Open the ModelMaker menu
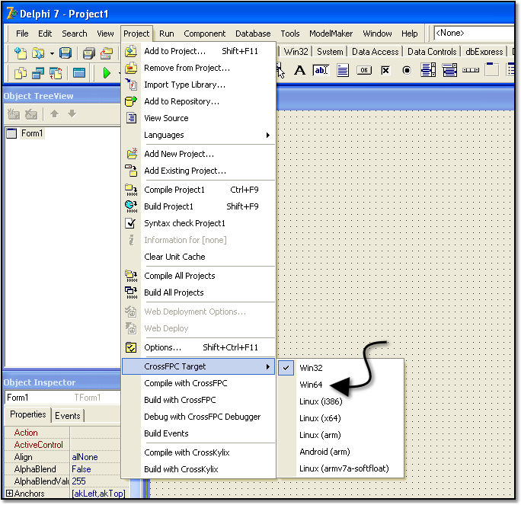This screenshot has width=521, height=505. (x=331, y=34)
